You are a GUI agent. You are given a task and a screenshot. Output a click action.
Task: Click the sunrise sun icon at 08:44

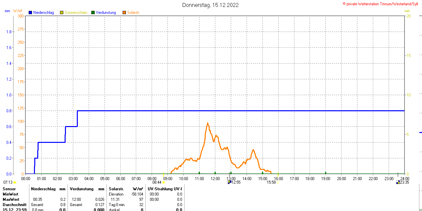[164, 182]
